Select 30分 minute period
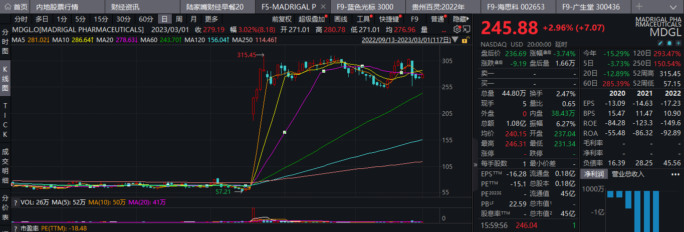Screen dimensions: 684x232 tap(123, 19)
